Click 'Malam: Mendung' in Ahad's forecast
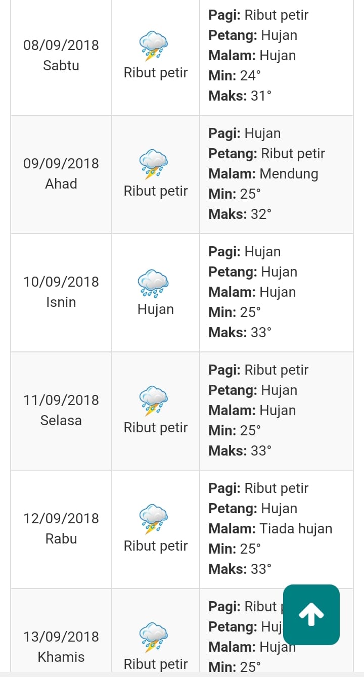 pos(263,174)
